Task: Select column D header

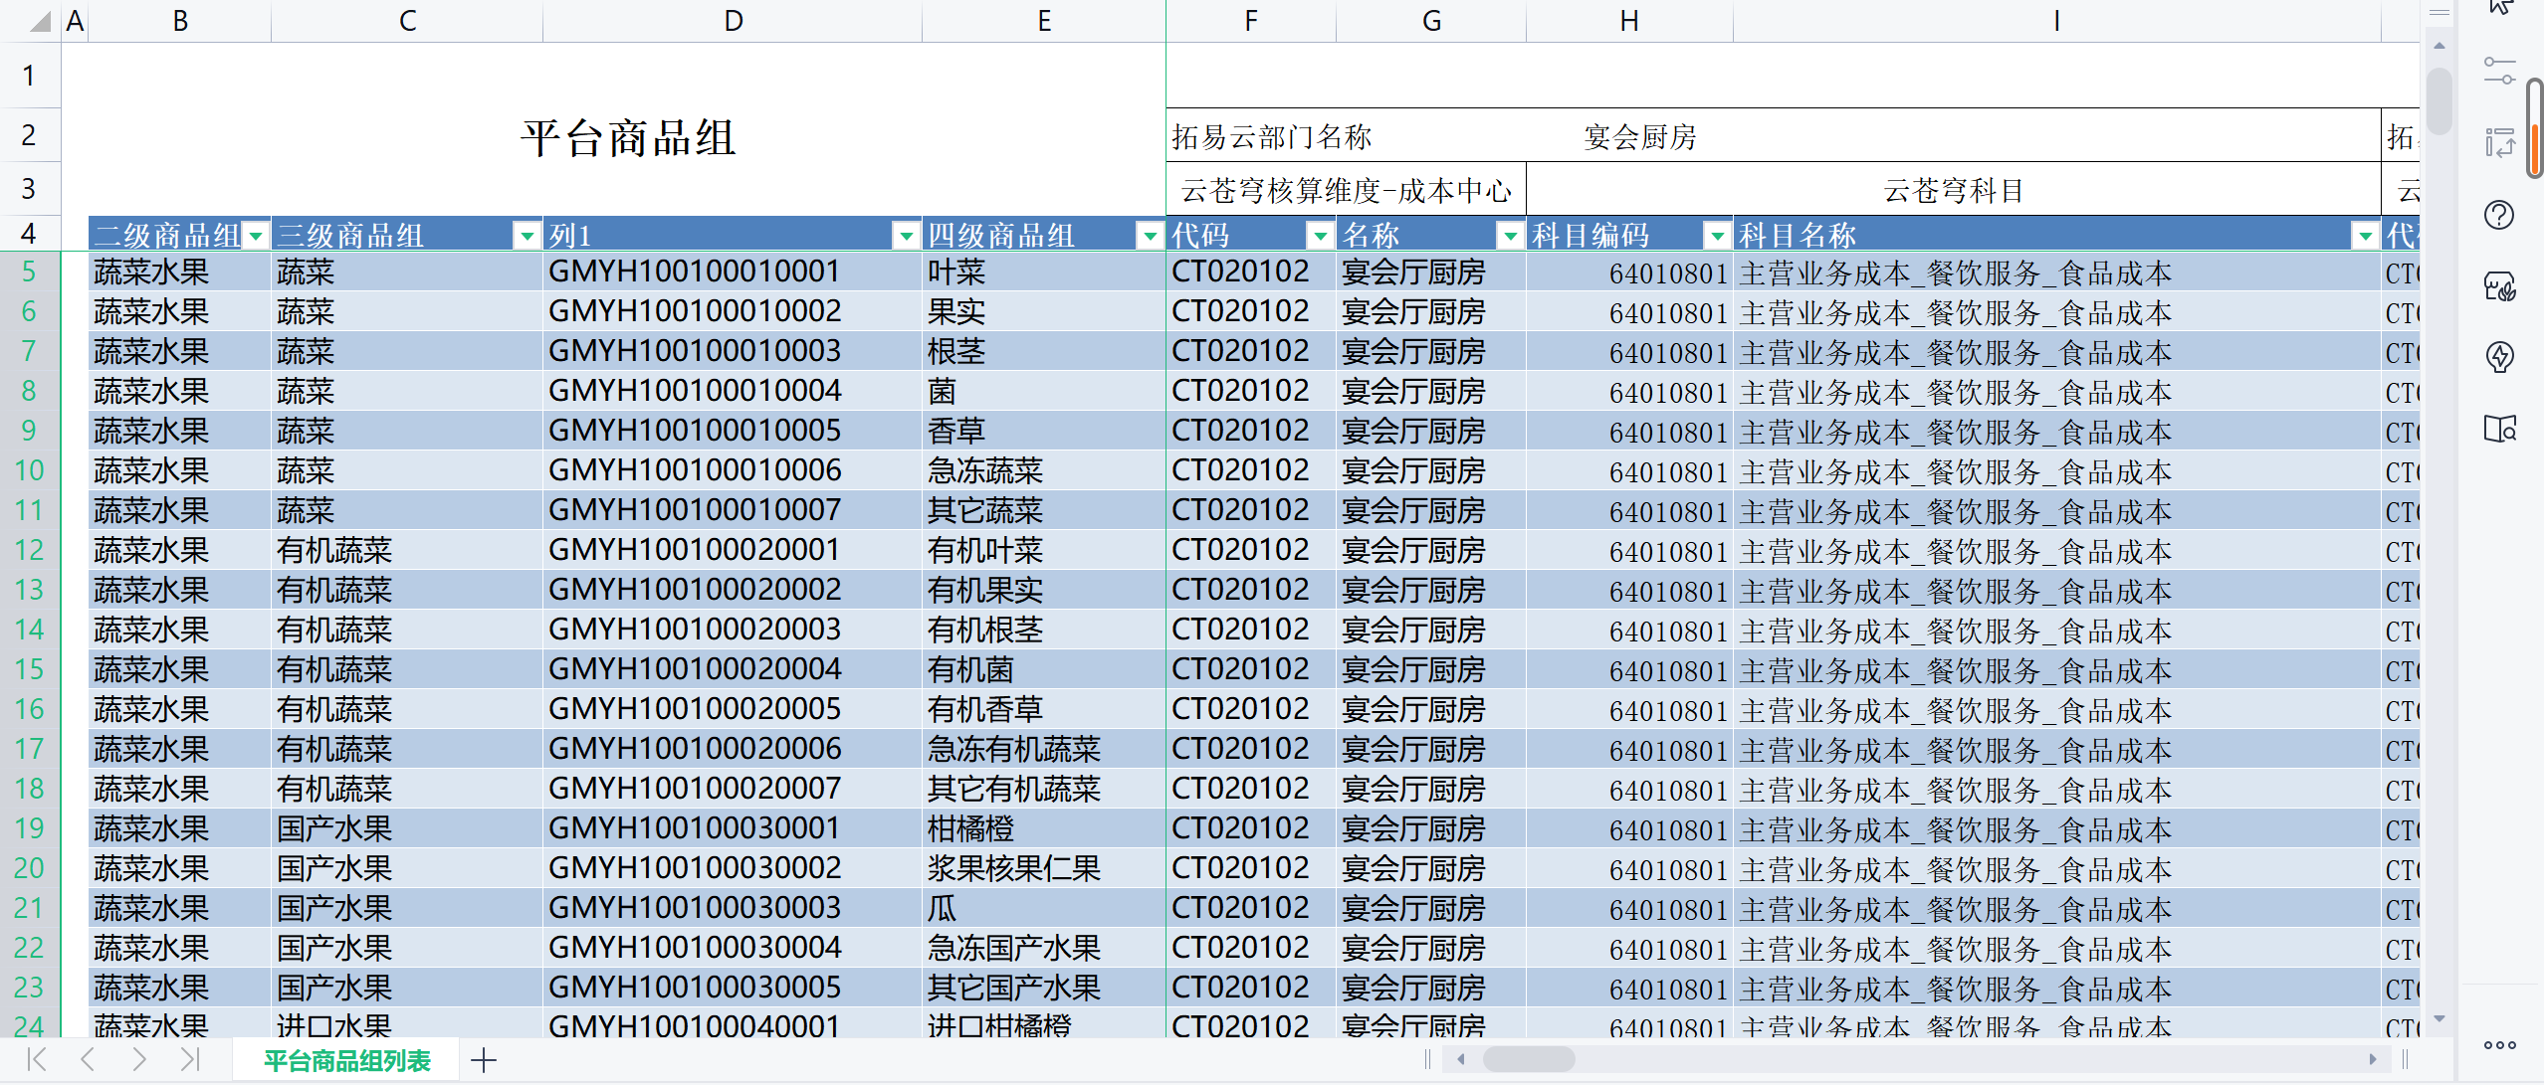Action: pyautogui.click(x=733, y=21)
